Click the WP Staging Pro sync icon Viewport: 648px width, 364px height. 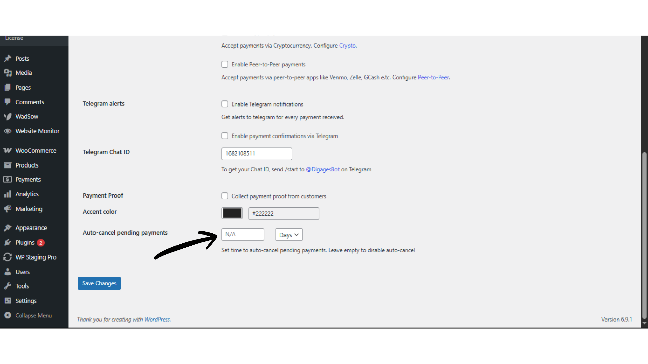(x=8, y=257)
